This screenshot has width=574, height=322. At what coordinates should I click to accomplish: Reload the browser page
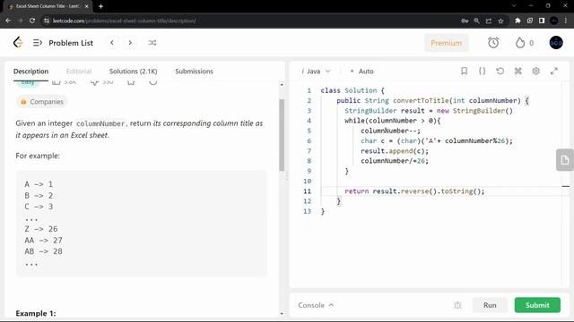(32, 21)
